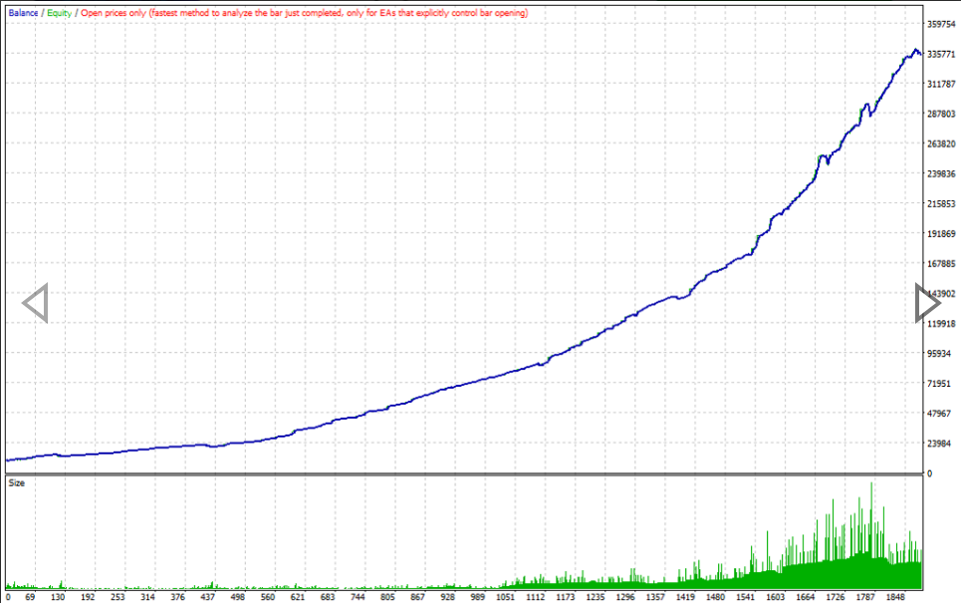The height and width of the screenshot is (603, 961).
Task: Select the green Equity legend label
Action: (60, 13)
